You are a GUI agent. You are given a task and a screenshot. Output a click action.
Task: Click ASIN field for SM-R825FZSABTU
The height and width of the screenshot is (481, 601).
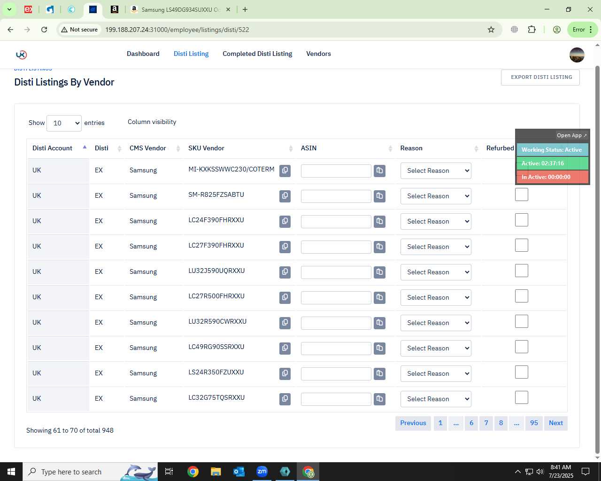tap(336, 196)
